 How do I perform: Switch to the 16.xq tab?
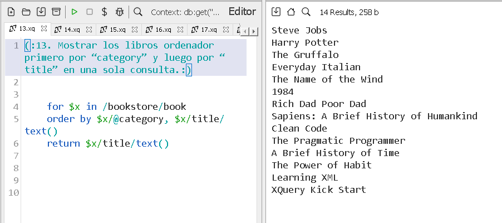(158, 30)
